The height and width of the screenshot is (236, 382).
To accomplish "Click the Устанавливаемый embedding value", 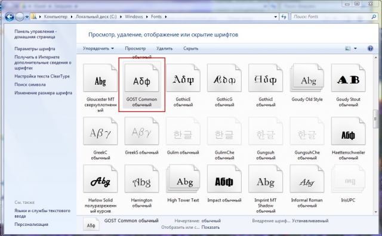I will point(310,221).
